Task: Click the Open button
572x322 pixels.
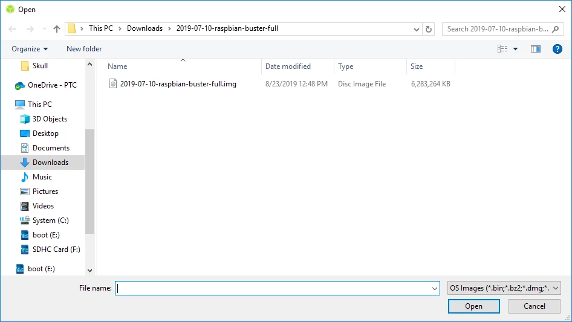Action: pos(473,306)
